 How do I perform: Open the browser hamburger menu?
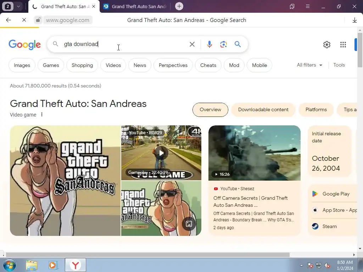[x=308, y=6]
